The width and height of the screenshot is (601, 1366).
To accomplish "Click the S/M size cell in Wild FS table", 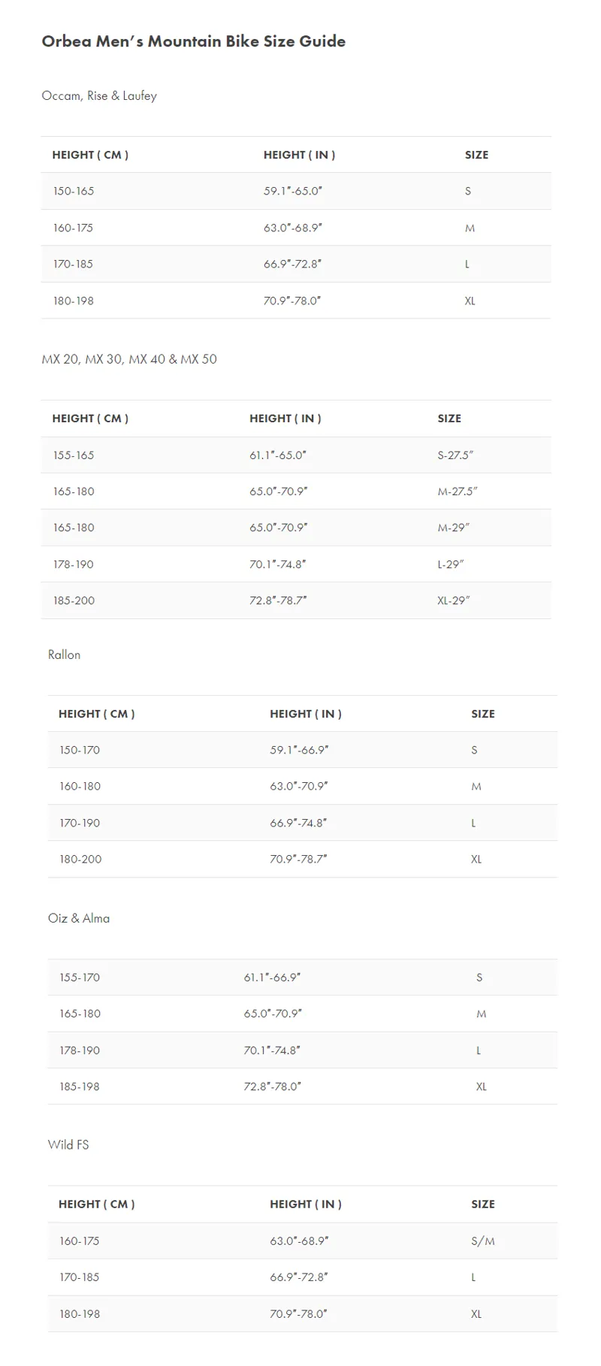I will tap(483, 1241).
